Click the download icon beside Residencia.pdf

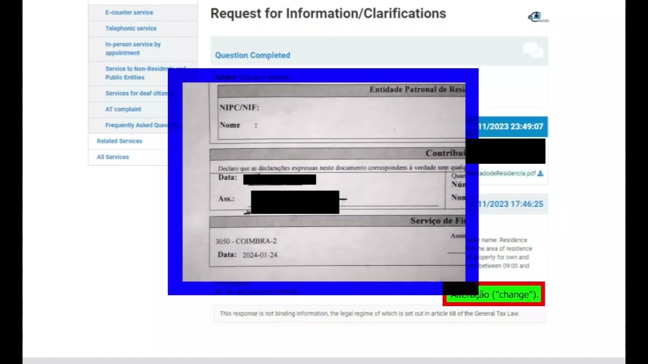click(x=540, y=173)
